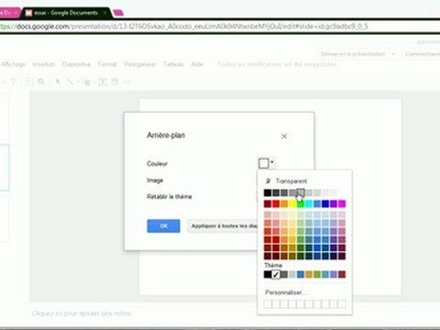Select the text box tool in toolbar

point(103,82)
